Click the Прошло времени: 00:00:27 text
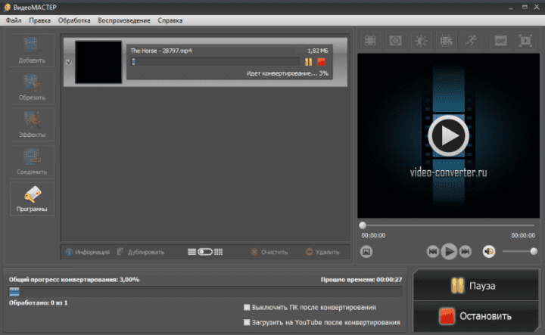 tap(361, 280)
